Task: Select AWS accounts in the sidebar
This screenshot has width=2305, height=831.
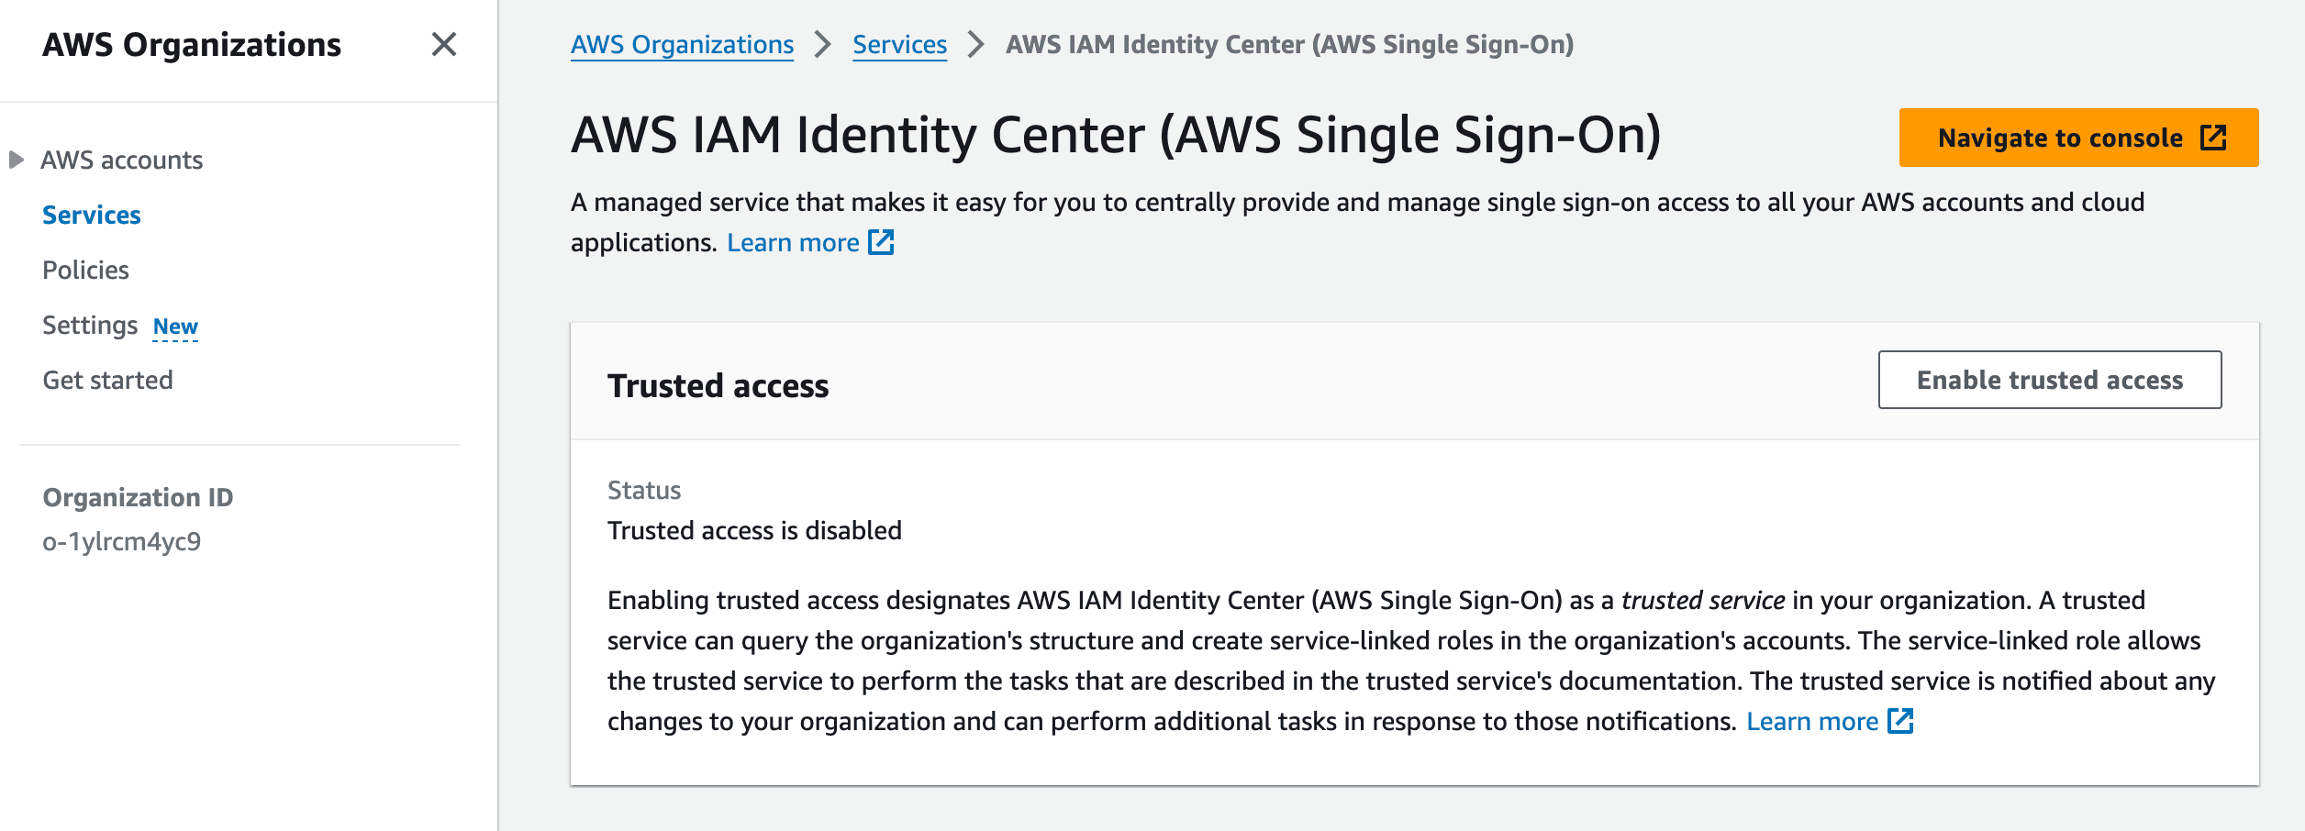Action: tap(121, 160)
